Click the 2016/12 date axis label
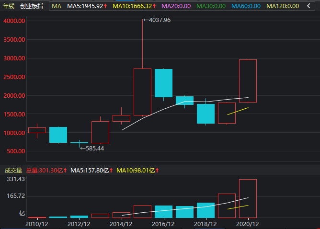This screenshot has height=229, width=320. coord(163,224)
